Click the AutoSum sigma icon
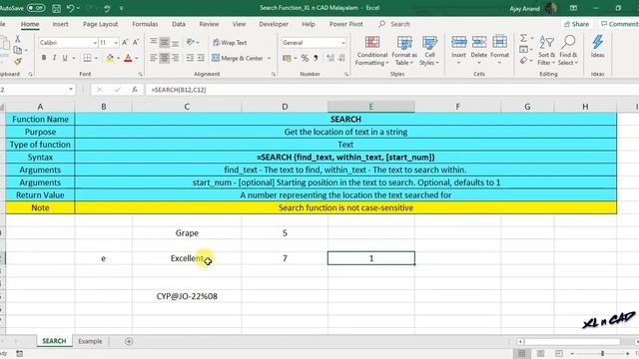Image resolution: width=639 pixels, height=359 pixels. coord(523,38)
